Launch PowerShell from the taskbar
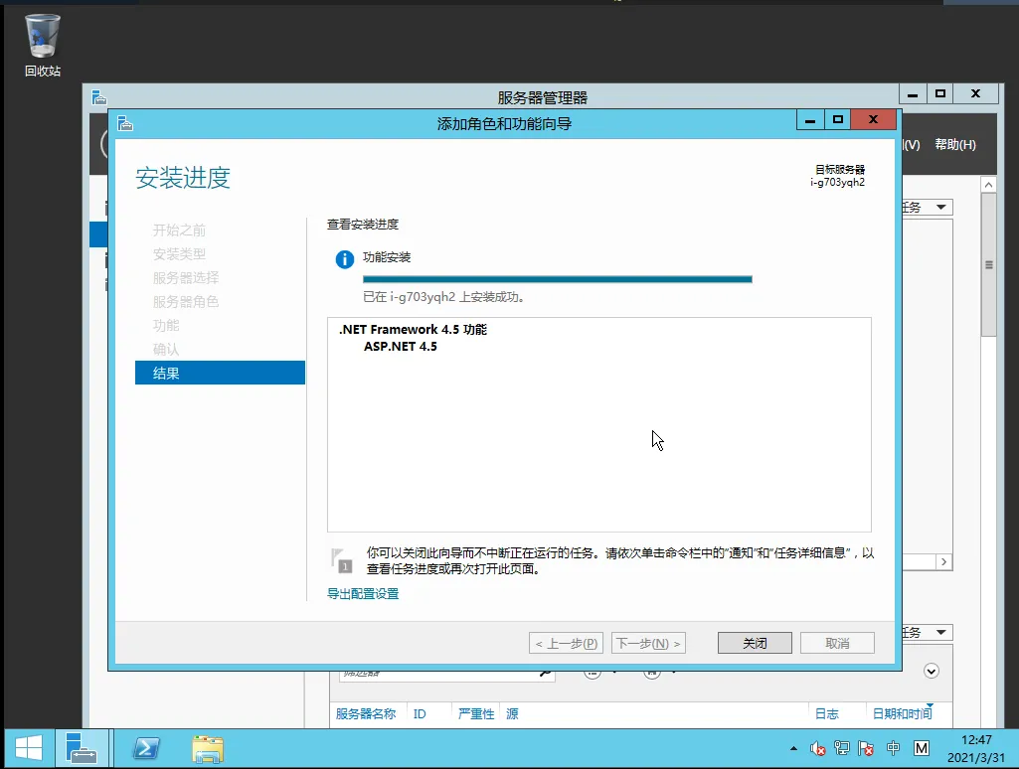Screen dimensions: 1019x769 click(148, 747)
